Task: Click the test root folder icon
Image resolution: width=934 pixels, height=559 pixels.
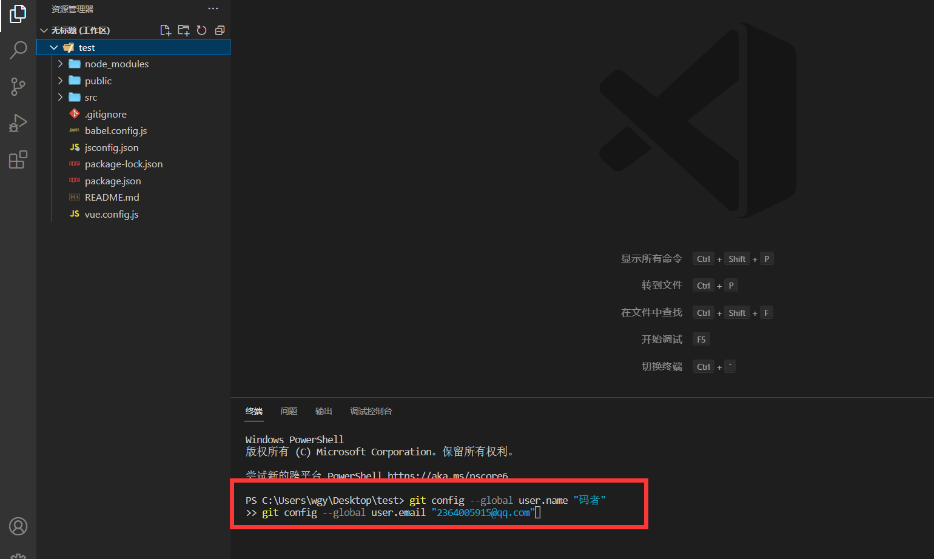Action: 69,47
